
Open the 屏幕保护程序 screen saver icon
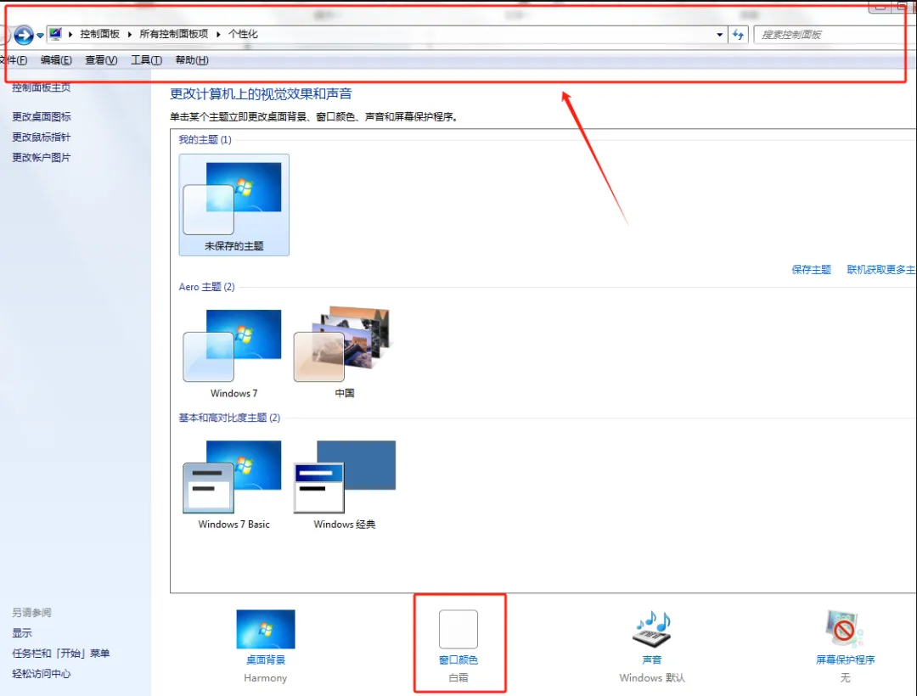coord(845,629)
